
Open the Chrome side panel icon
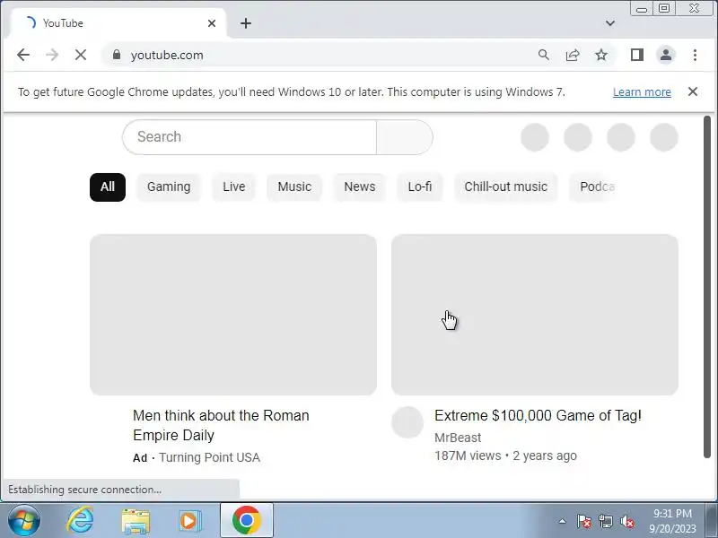637,55
